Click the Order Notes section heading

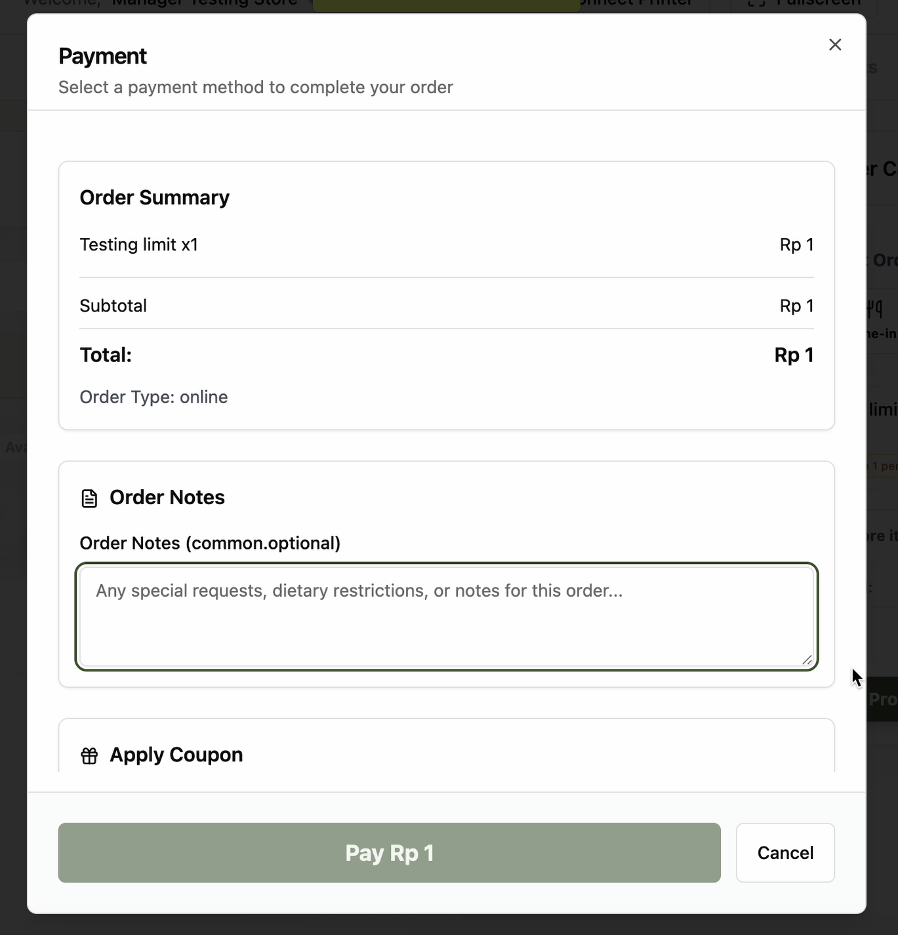click(167, 497)
